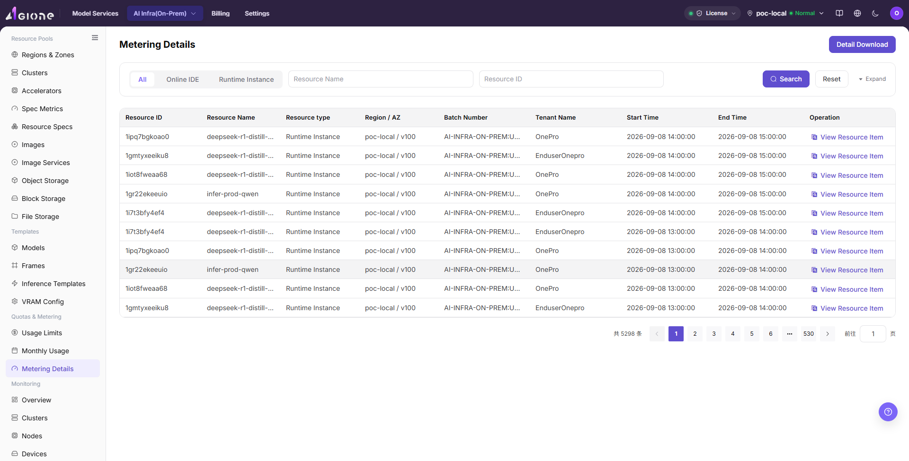Go to page 3

[x=714, y=334]
